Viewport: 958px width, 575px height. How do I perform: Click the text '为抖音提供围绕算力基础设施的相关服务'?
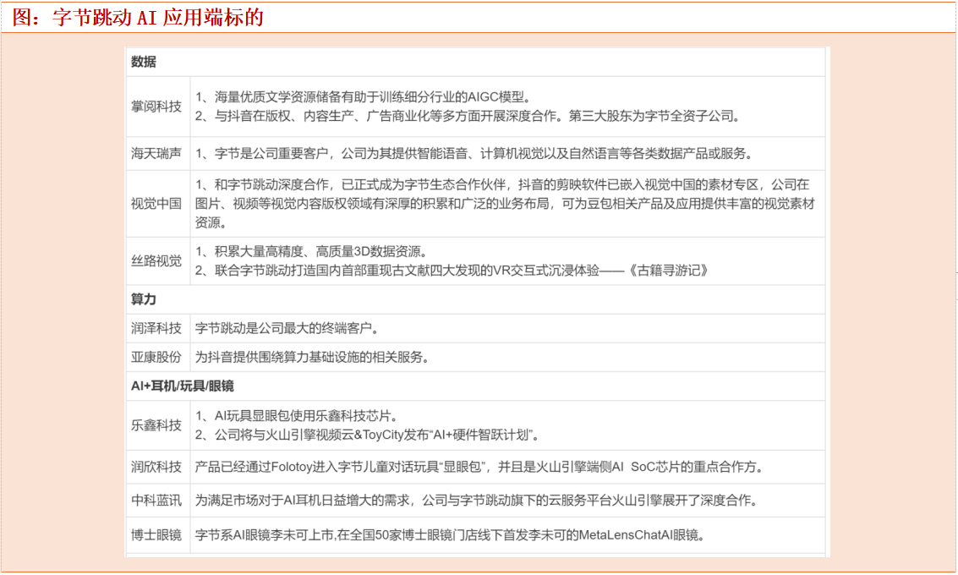coord(312,357)
